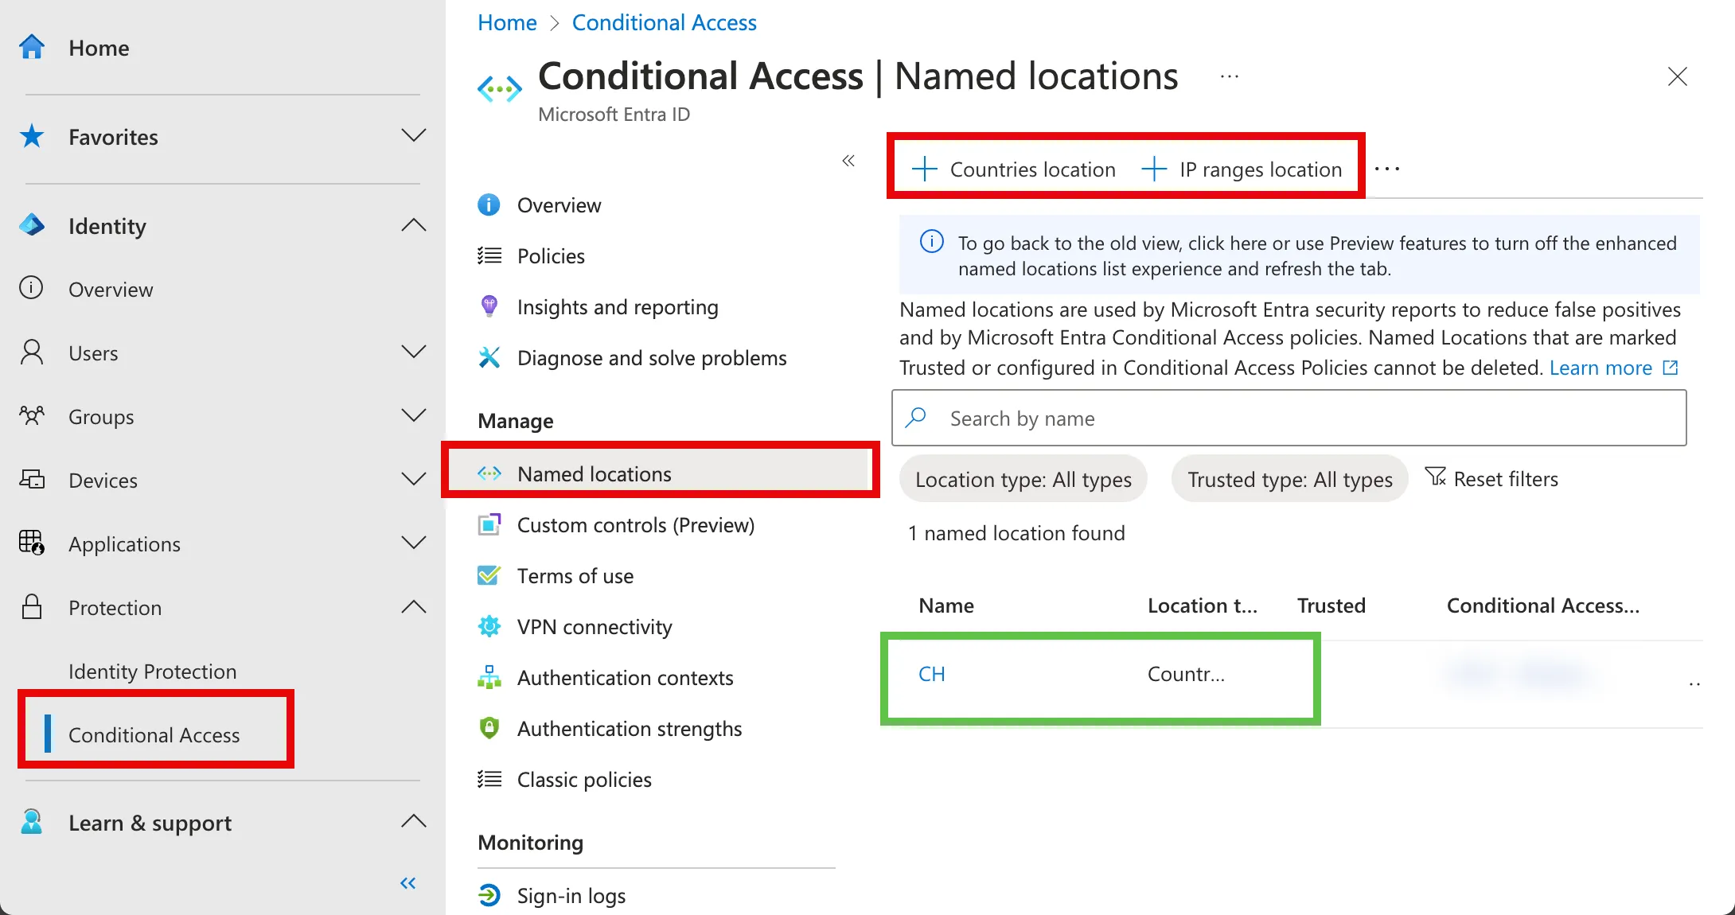Collapse the Learn & support chevron
The height and width of the screenshot is (915, 1735).
pyautogui.click(x=414, y=820)
